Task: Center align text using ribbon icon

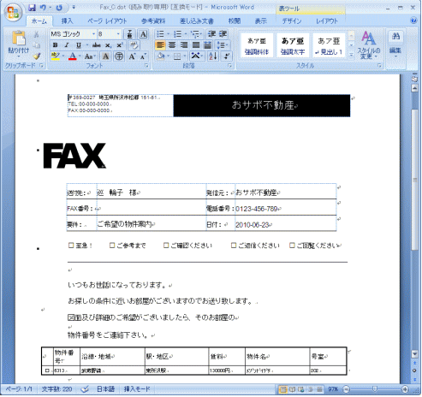Action: click(x=172, y=45)
